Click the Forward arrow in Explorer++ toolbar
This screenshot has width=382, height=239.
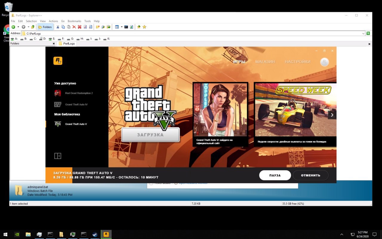[x=24, y=27]
